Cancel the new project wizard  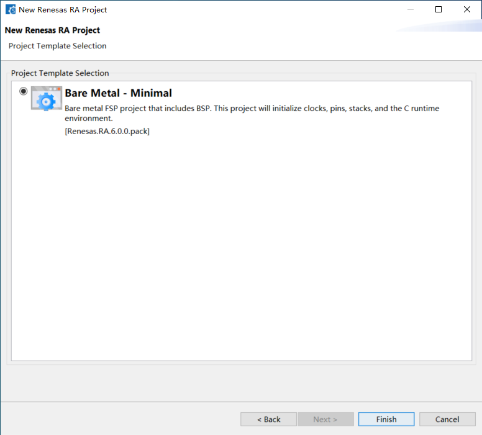coord(447,419)
